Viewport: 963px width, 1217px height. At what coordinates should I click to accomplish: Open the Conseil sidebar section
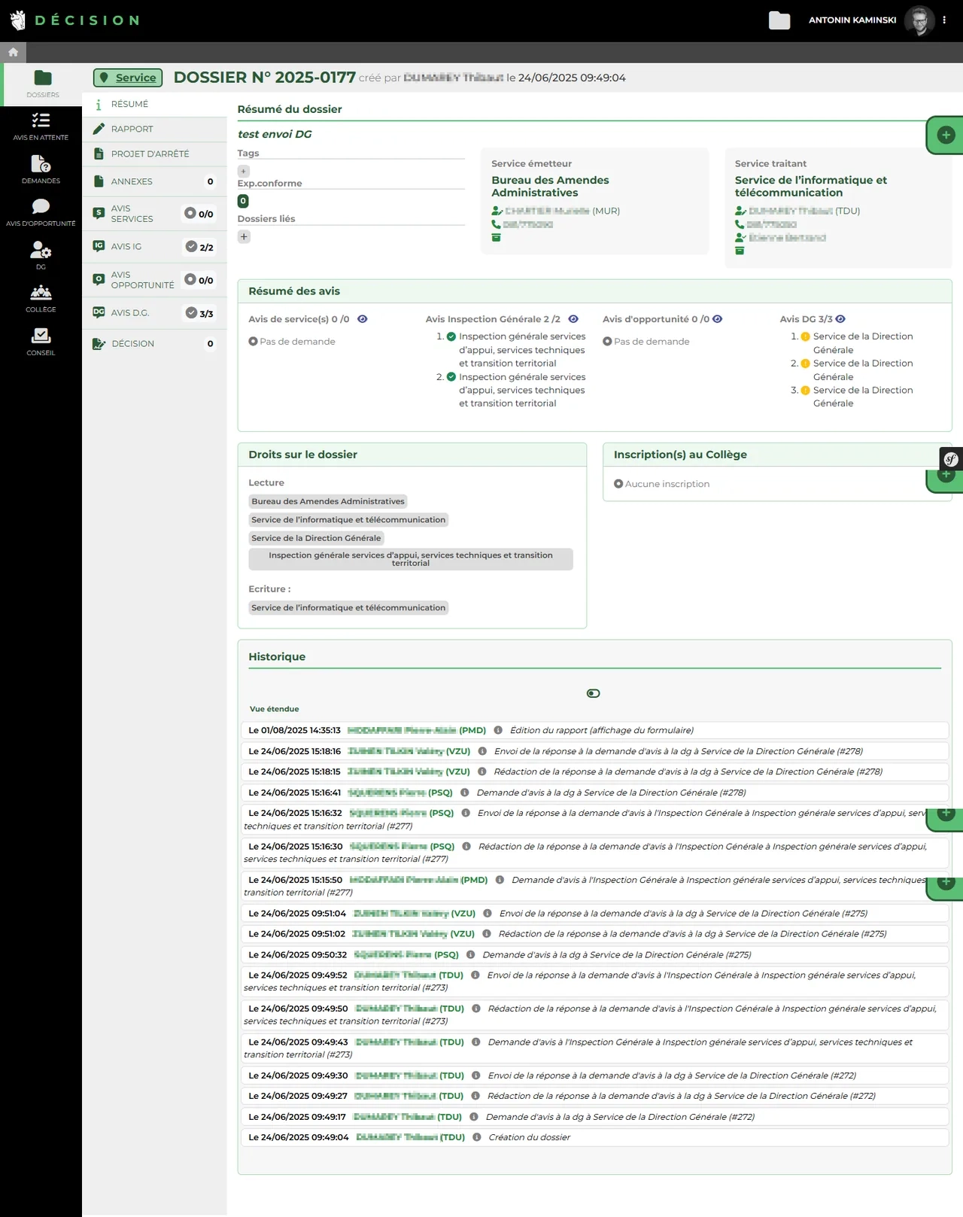coord(41,342)
